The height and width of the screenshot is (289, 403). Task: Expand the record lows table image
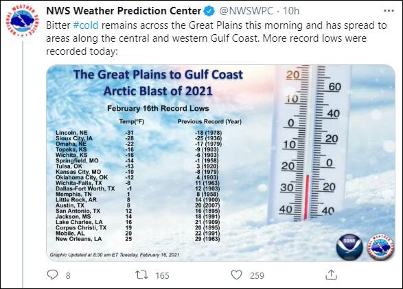coord(220,163)
